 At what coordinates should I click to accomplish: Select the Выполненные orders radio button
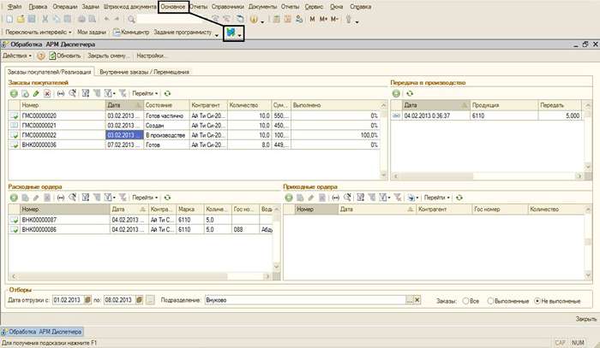pyautogui.click(x=490, y=301)
